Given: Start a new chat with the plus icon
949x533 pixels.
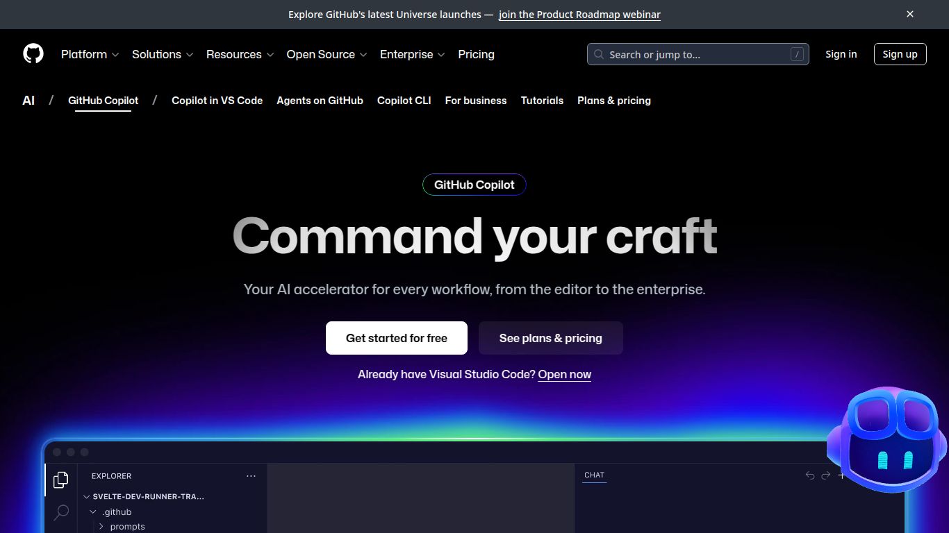Looking at the screenshot, I should click(x=843, y=475).
